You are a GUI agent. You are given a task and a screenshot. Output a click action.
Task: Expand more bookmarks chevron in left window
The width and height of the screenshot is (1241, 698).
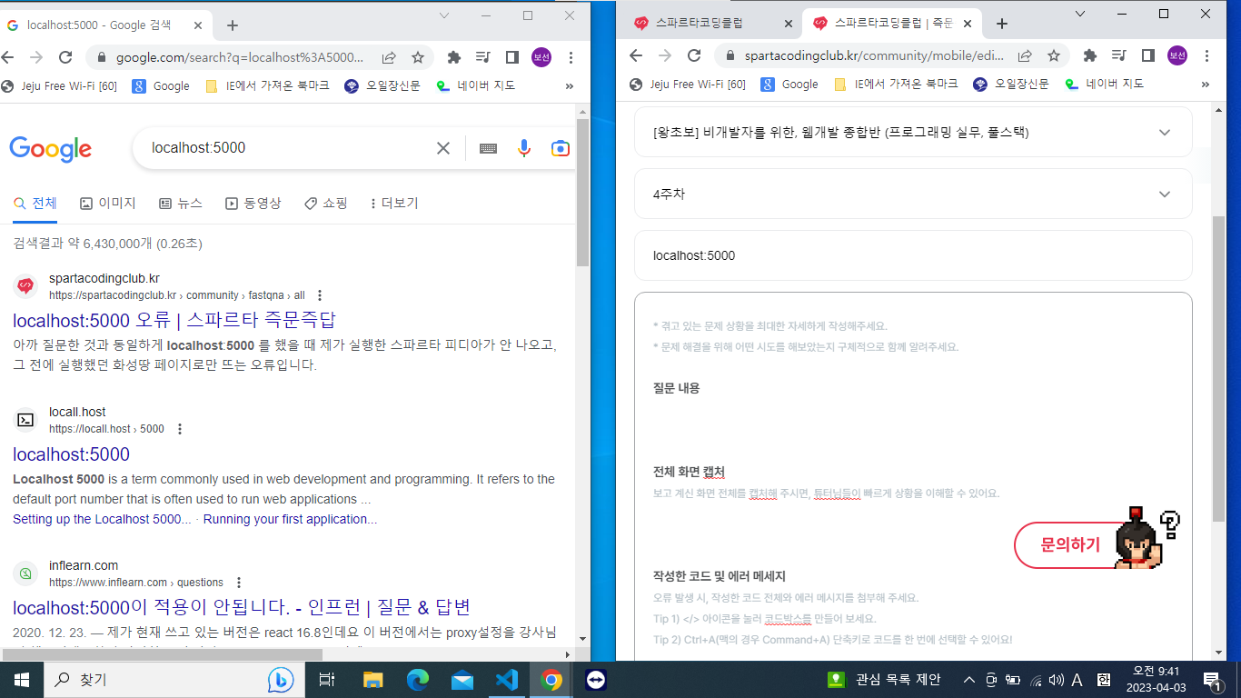tap(570, 86)
